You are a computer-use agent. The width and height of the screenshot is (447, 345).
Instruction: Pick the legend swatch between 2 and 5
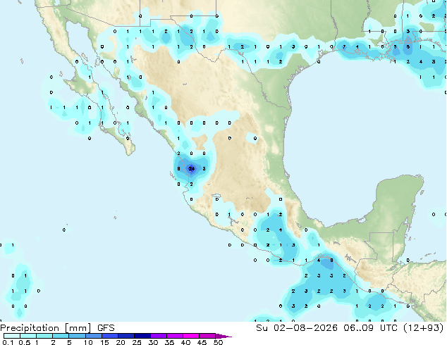tap(61, 336)
